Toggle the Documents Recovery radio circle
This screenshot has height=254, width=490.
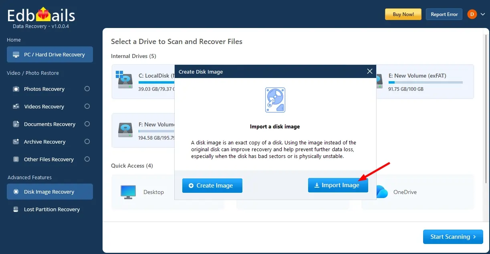87,124
